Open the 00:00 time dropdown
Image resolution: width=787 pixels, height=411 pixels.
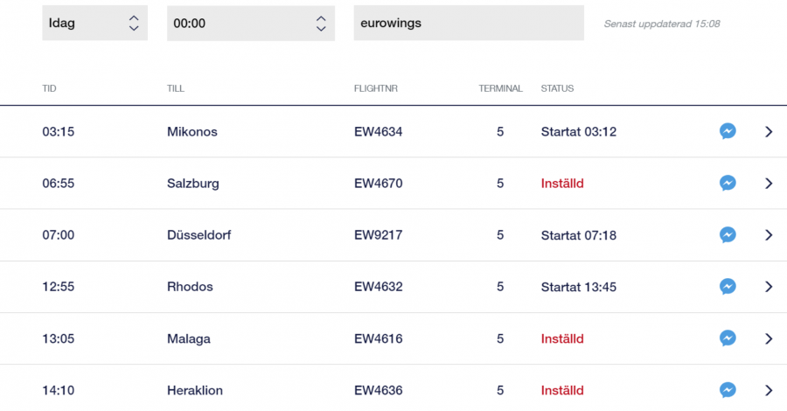coord(250,24)
